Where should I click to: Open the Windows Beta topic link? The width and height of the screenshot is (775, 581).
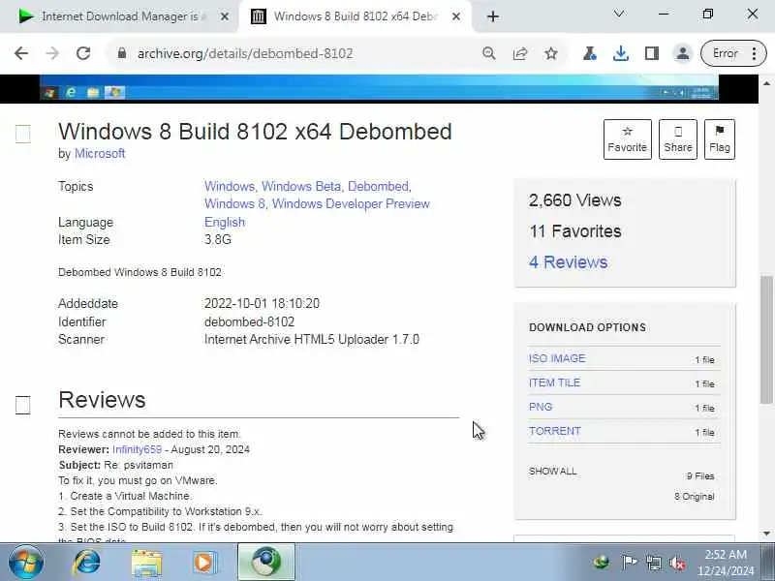click(x=301, y=186)
